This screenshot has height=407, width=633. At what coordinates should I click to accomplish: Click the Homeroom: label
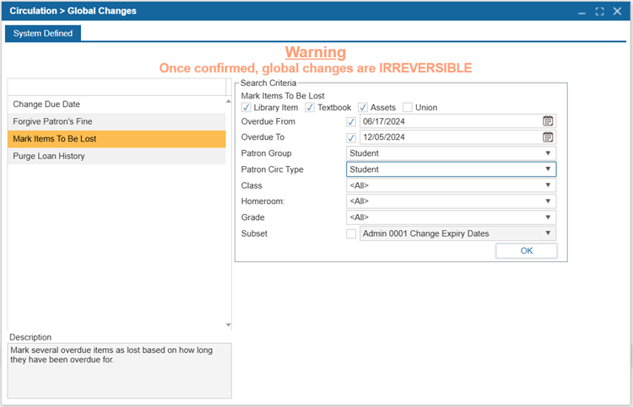pos(262,201)
